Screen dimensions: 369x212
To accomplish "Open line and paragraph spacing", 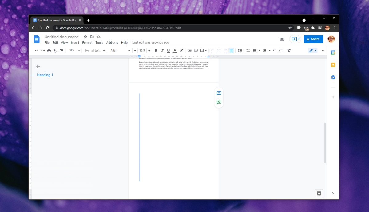I will (x=240, y=51).
